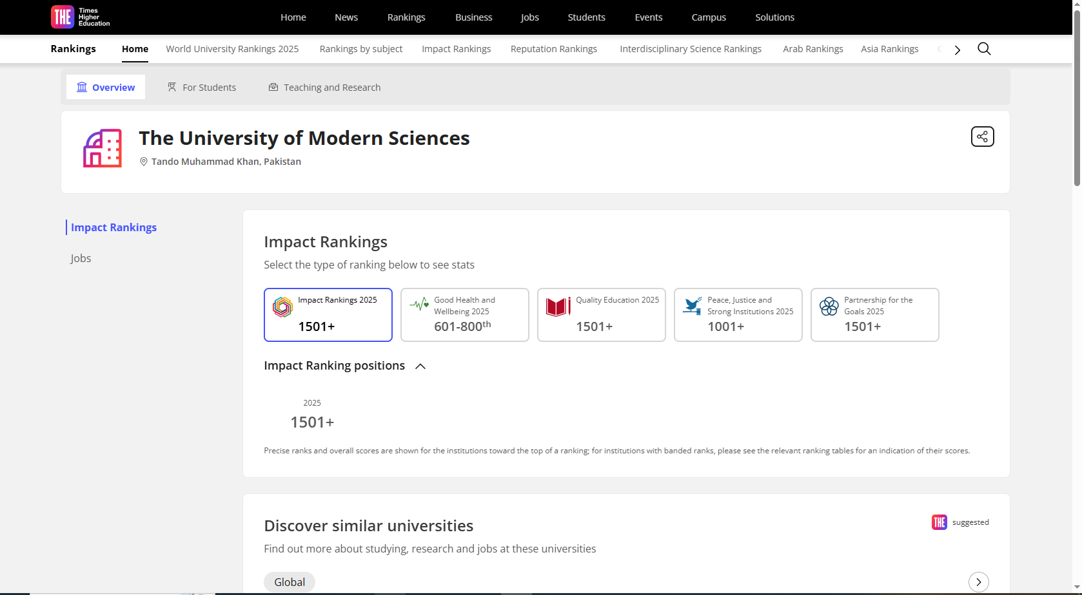
Task: Switch to Teaching and Research tab
Action: [324, 88]
